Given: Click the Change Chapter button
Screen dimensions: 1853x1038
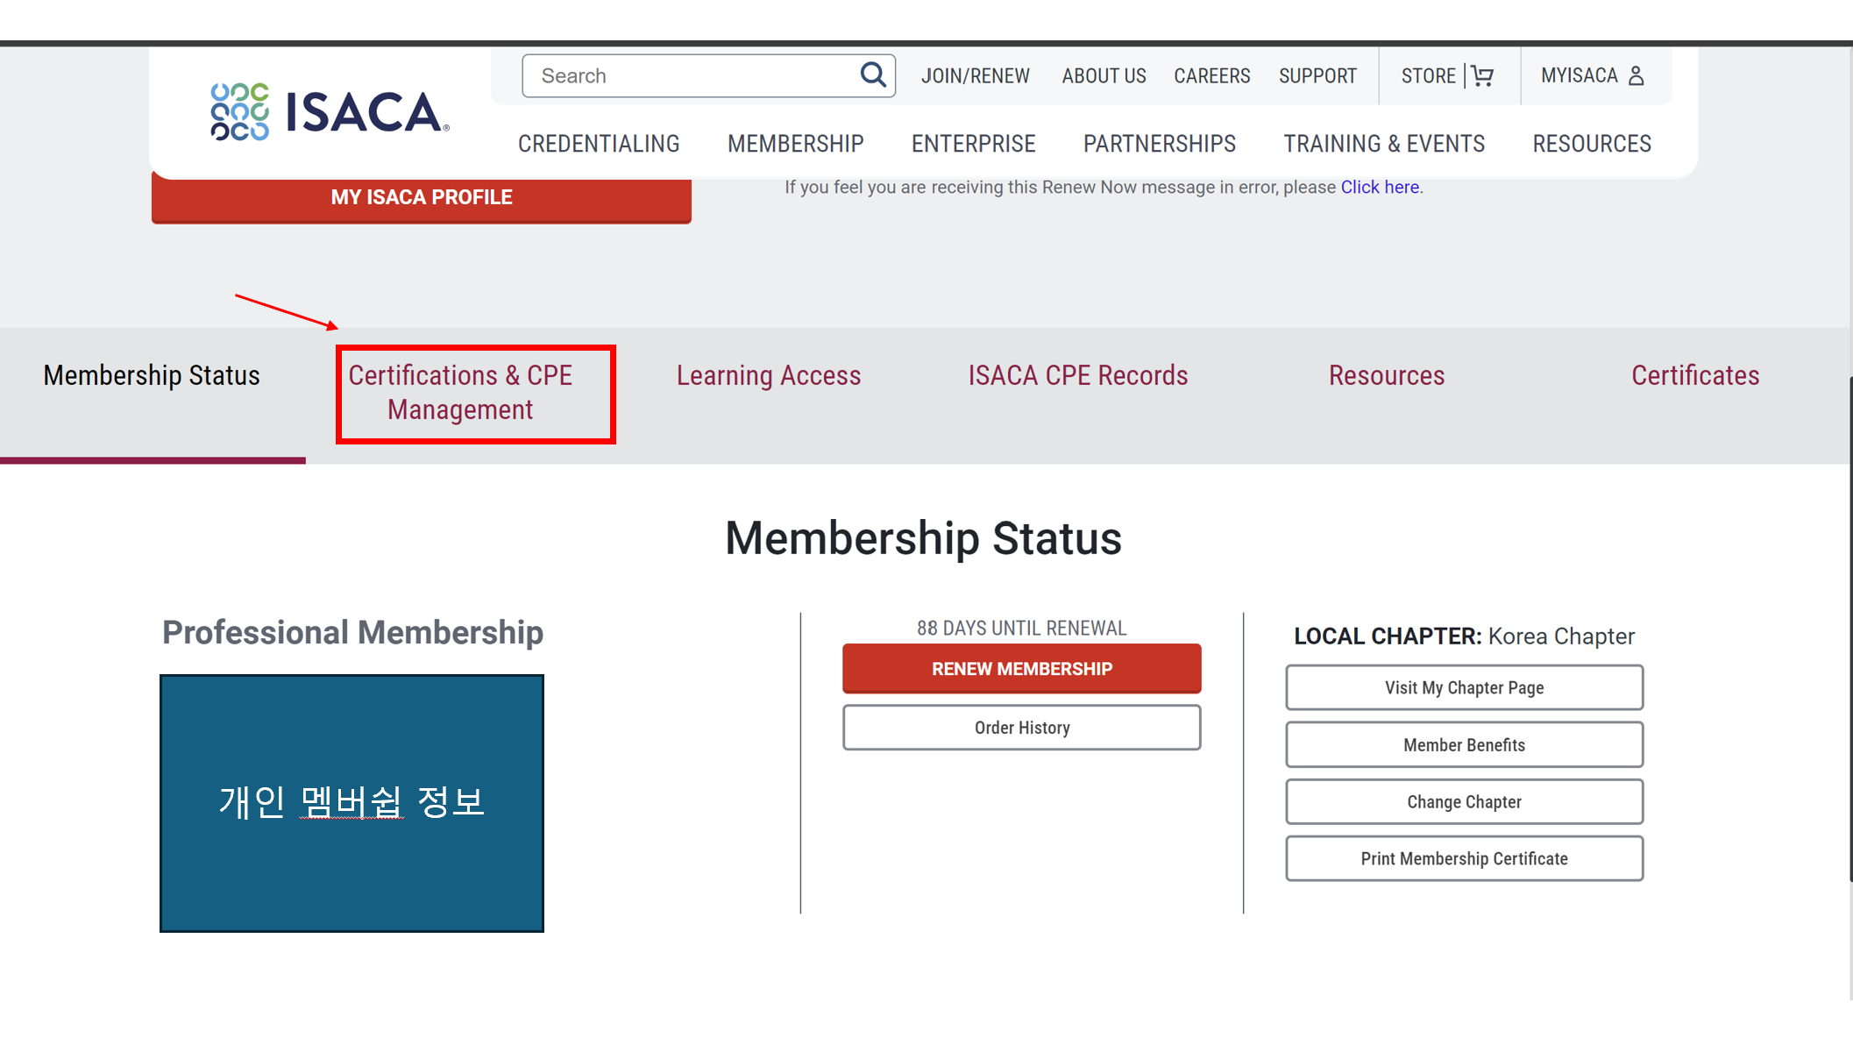Looking at the screenshot, I should (1464, 801).
